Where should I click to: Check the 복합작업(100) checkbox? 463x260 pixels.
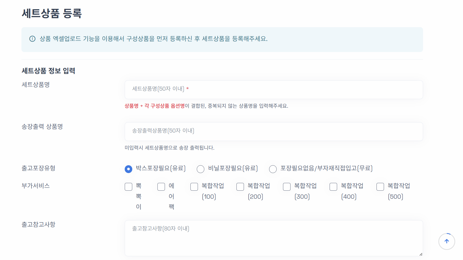194,187
